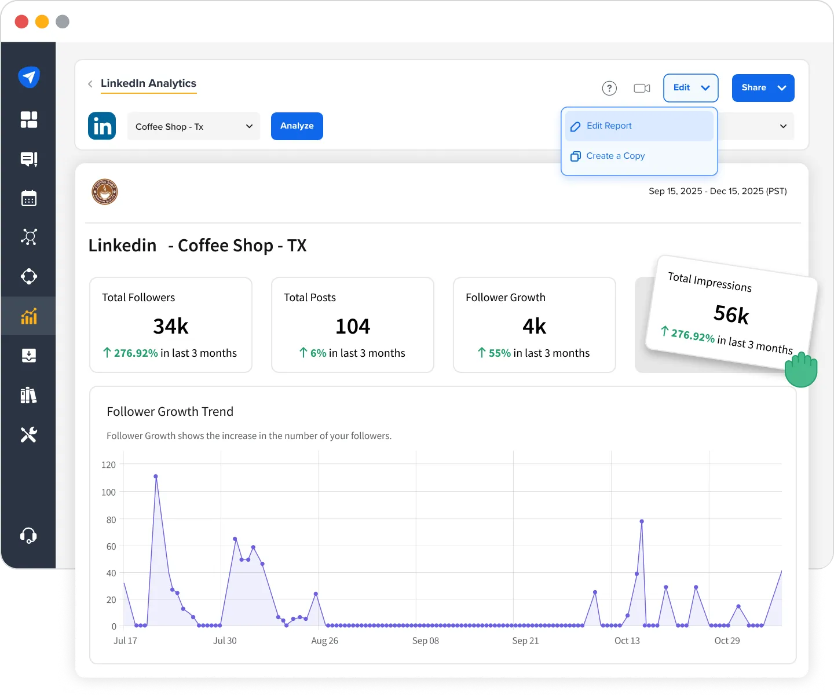Image resolution: width=834 pixels, height=695 pixels.
Task: Click the Total Impressions card
Action: point(730,313)
